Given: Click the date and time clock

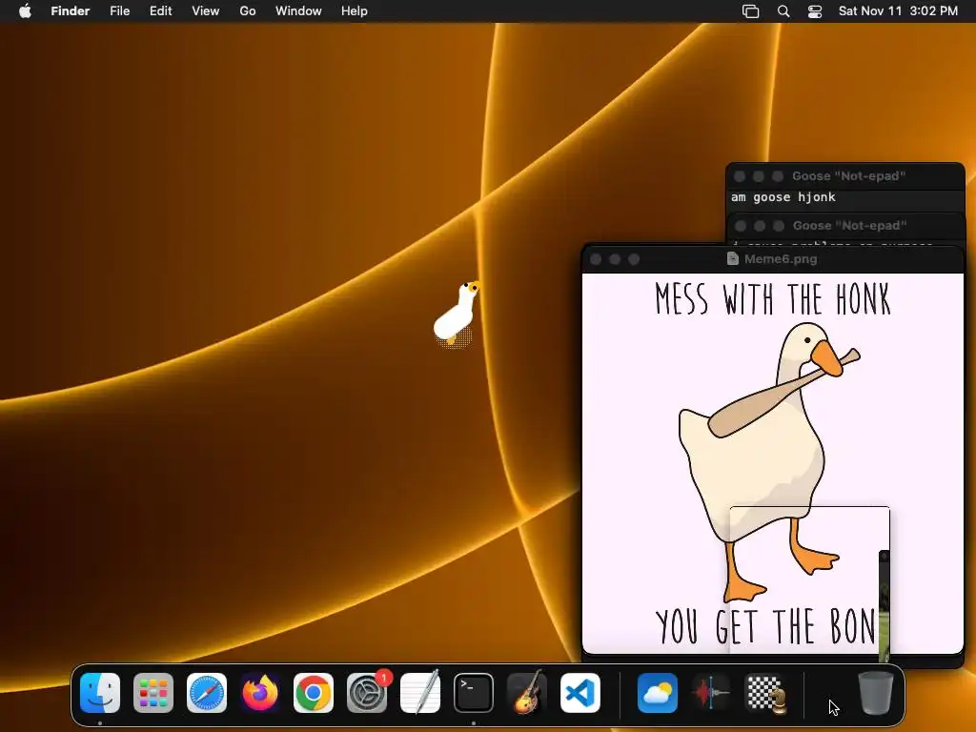Looking at the screenshot, I should pyautogui.click(x=898, y=10).
